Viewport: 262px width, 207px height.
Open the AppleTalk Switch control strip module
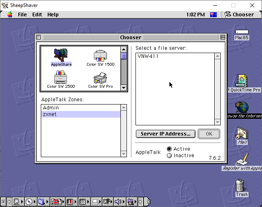click(18, 202)
